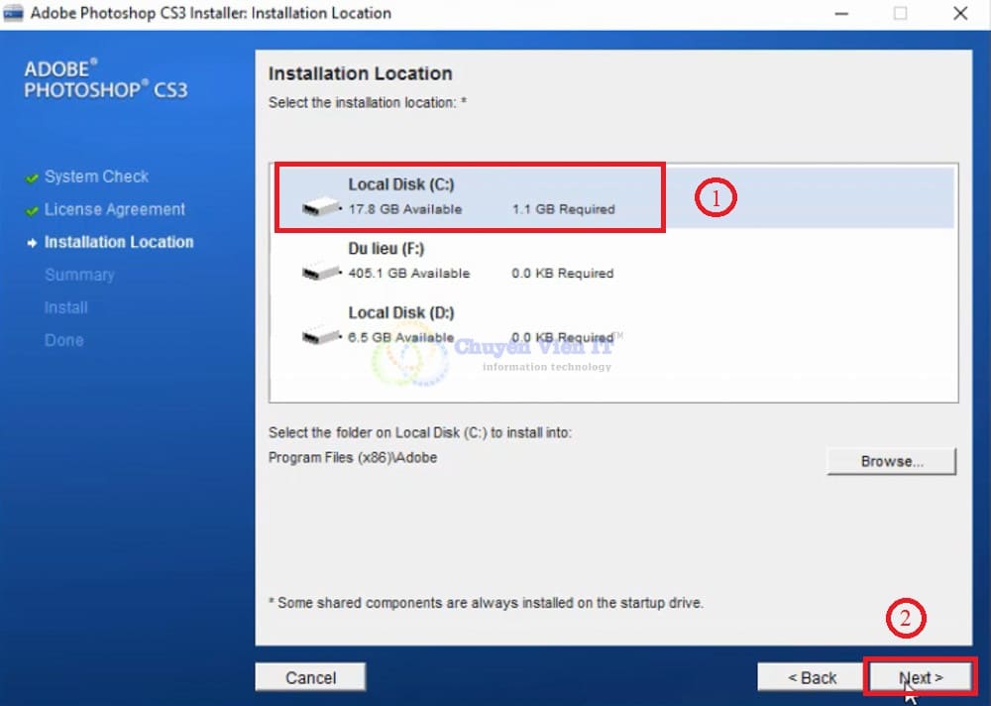Close the Photoshop CS3 installer window
Viewport: 991px width, 706px height.
pyautogui.click(x=960, y=14)
